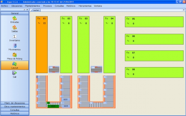Click orange equipment block Eq 01
Viewport: 186px width, 116px height.
[x=42, y=45]
